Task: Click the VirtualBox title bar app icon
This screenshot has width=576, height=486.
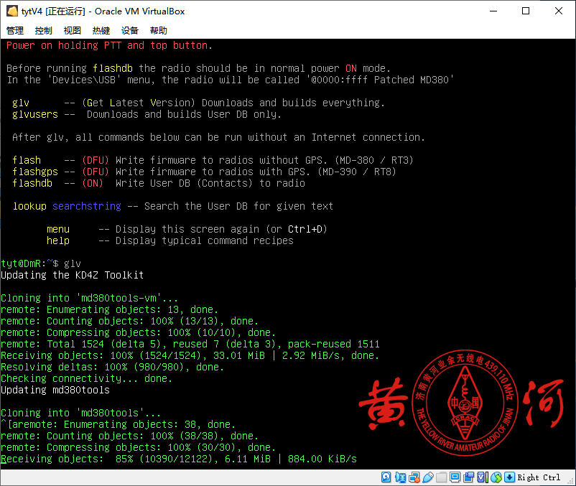Action: click(x=11, y=11)
